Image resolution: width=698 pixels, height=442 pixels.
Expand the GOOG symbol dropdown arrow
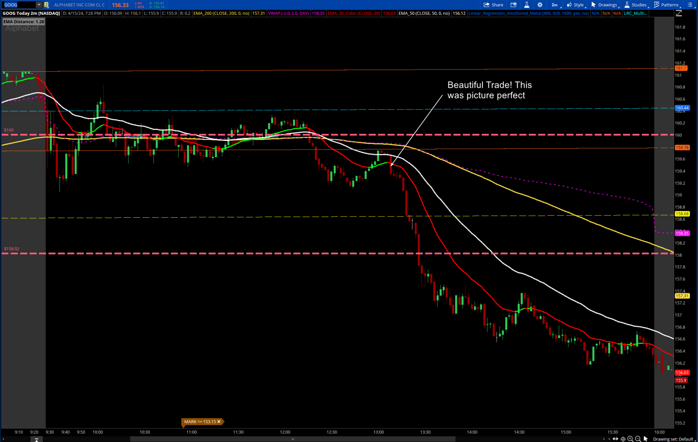[x=39, y=5]
